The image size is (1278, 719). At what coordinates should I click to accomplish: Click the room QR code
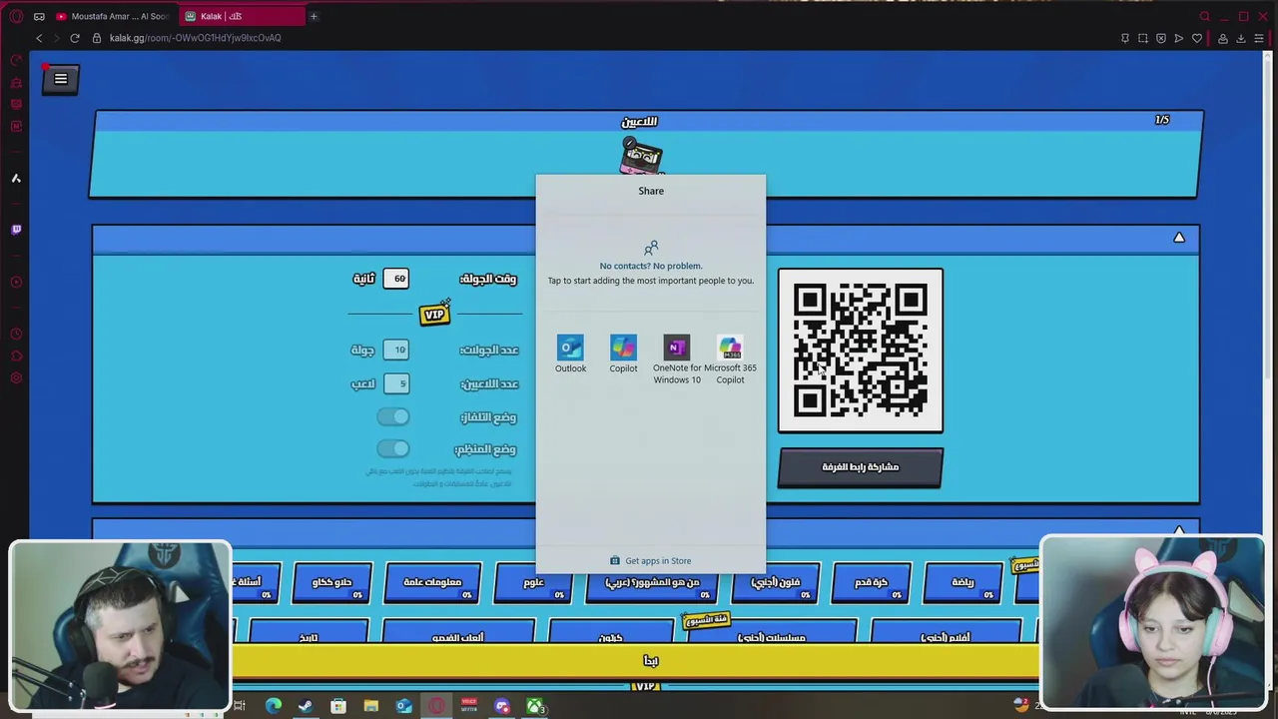coord(861,351)
